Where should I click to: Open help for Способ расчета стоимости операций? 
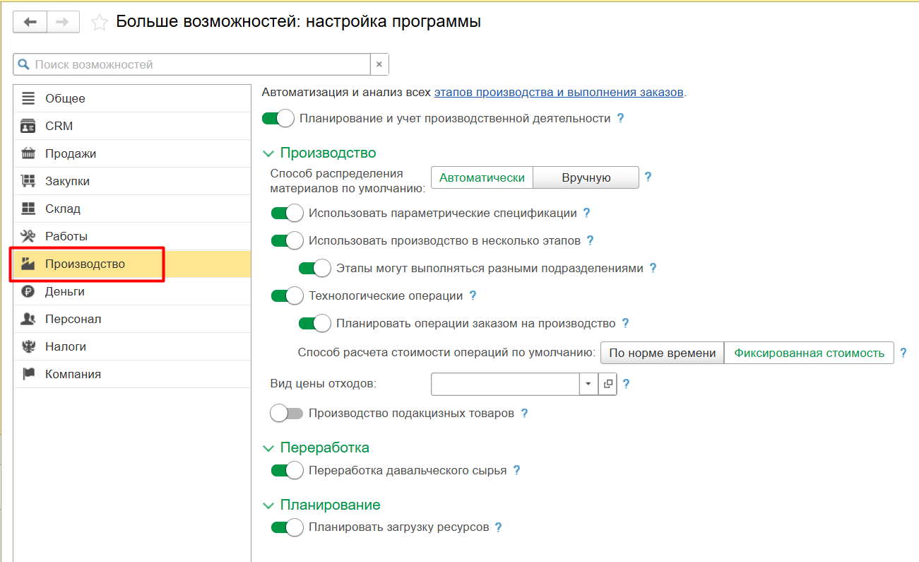903,353
